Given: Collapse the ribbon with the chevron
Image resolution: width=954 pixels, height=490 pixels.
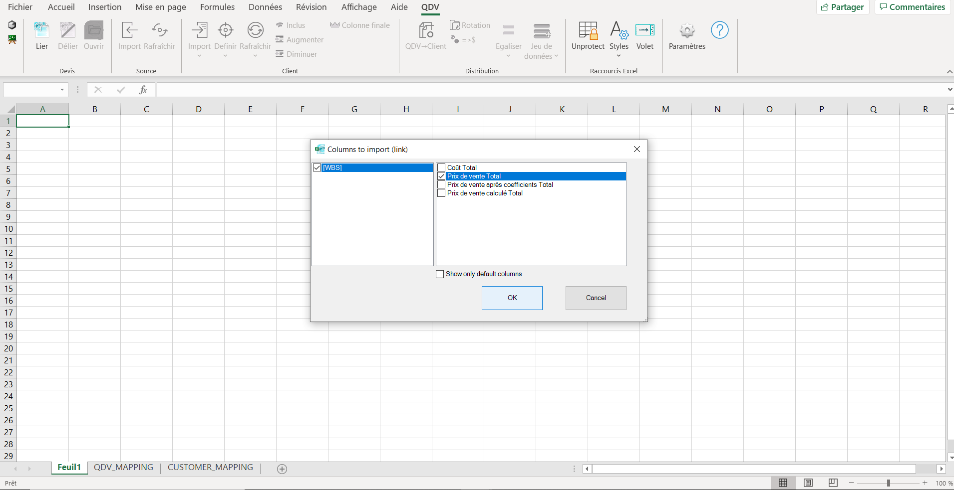Looking at the screenshot, I should point(950,72).
